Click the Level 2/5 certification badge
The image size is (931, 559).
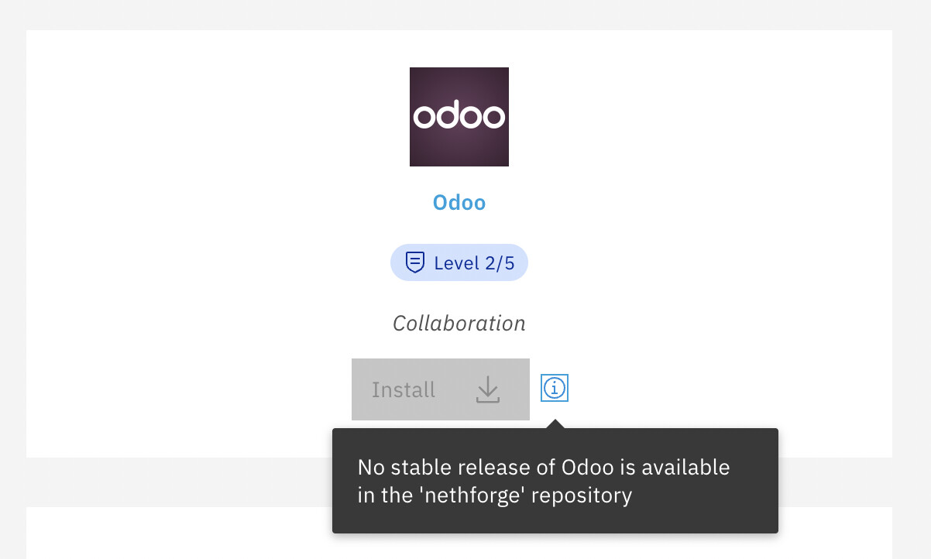pos(459,263)
